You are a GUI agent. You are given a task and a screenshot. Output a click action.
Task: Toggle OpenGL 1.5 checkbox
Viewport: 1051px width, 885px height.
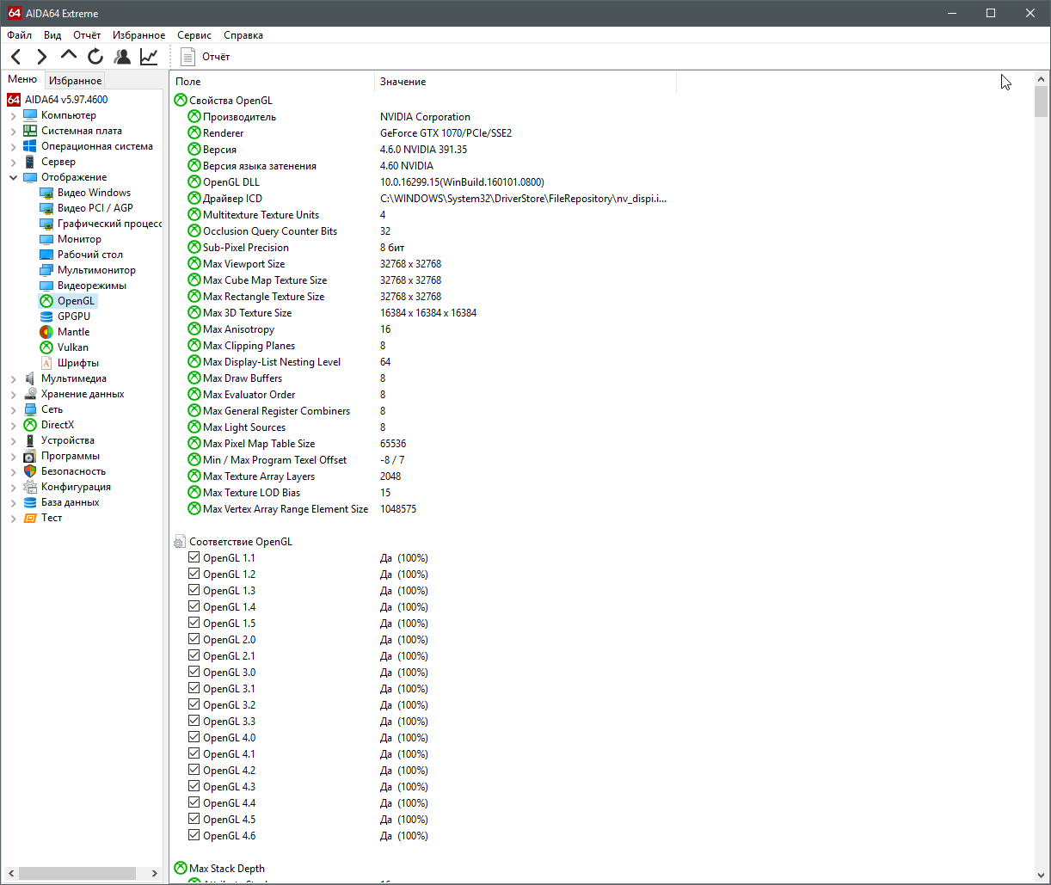pyautogui.click(x=194, y=623)
